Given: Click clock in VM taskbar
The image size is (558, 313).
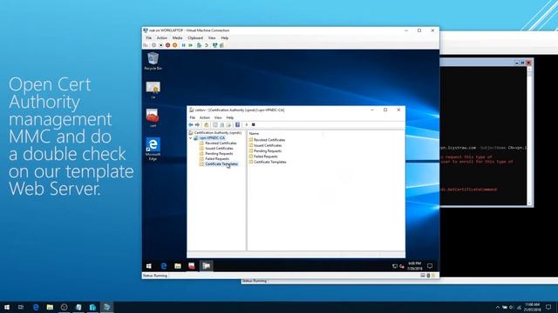Looking at the screenshot, I should point(415,266).
